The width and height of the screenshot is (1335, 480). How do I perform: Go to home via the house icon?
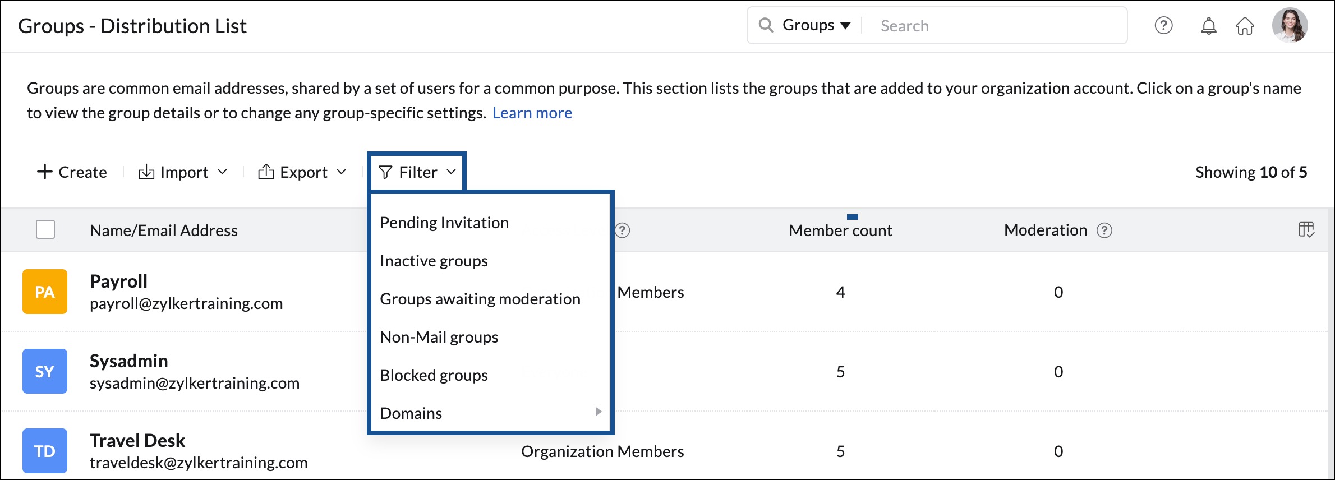(1245, 26)
